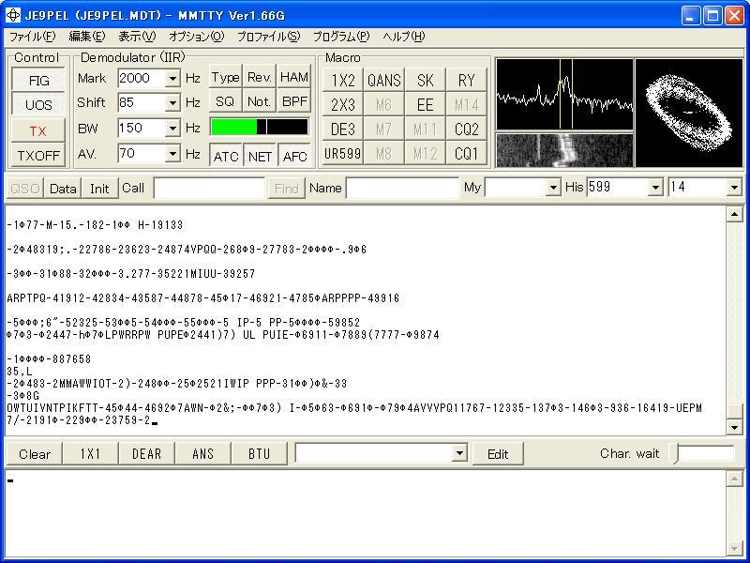The height and width of the screenshot is (563, 750).
Task: Open the プロファイル(S) menu
Action: (x=268, y=37)
